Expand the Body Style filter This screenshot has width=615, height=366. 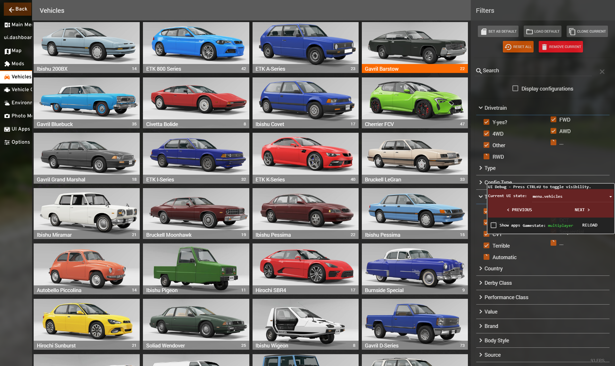tap(543, 340)
